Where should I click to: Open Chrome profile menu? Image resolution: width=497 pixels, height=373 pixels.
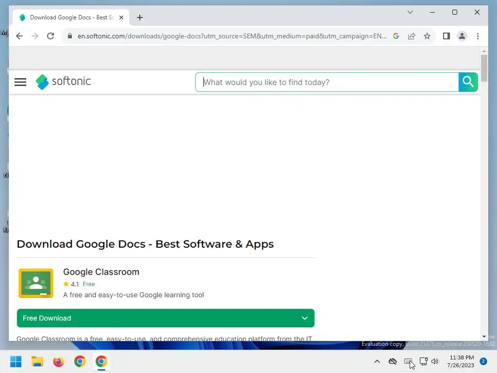(x=462, y=36)
